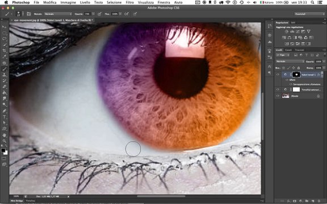Image resolution: width=327 pixels, height=204 pixels.
Task: Select the Move tool
Action: click(4, 27)
